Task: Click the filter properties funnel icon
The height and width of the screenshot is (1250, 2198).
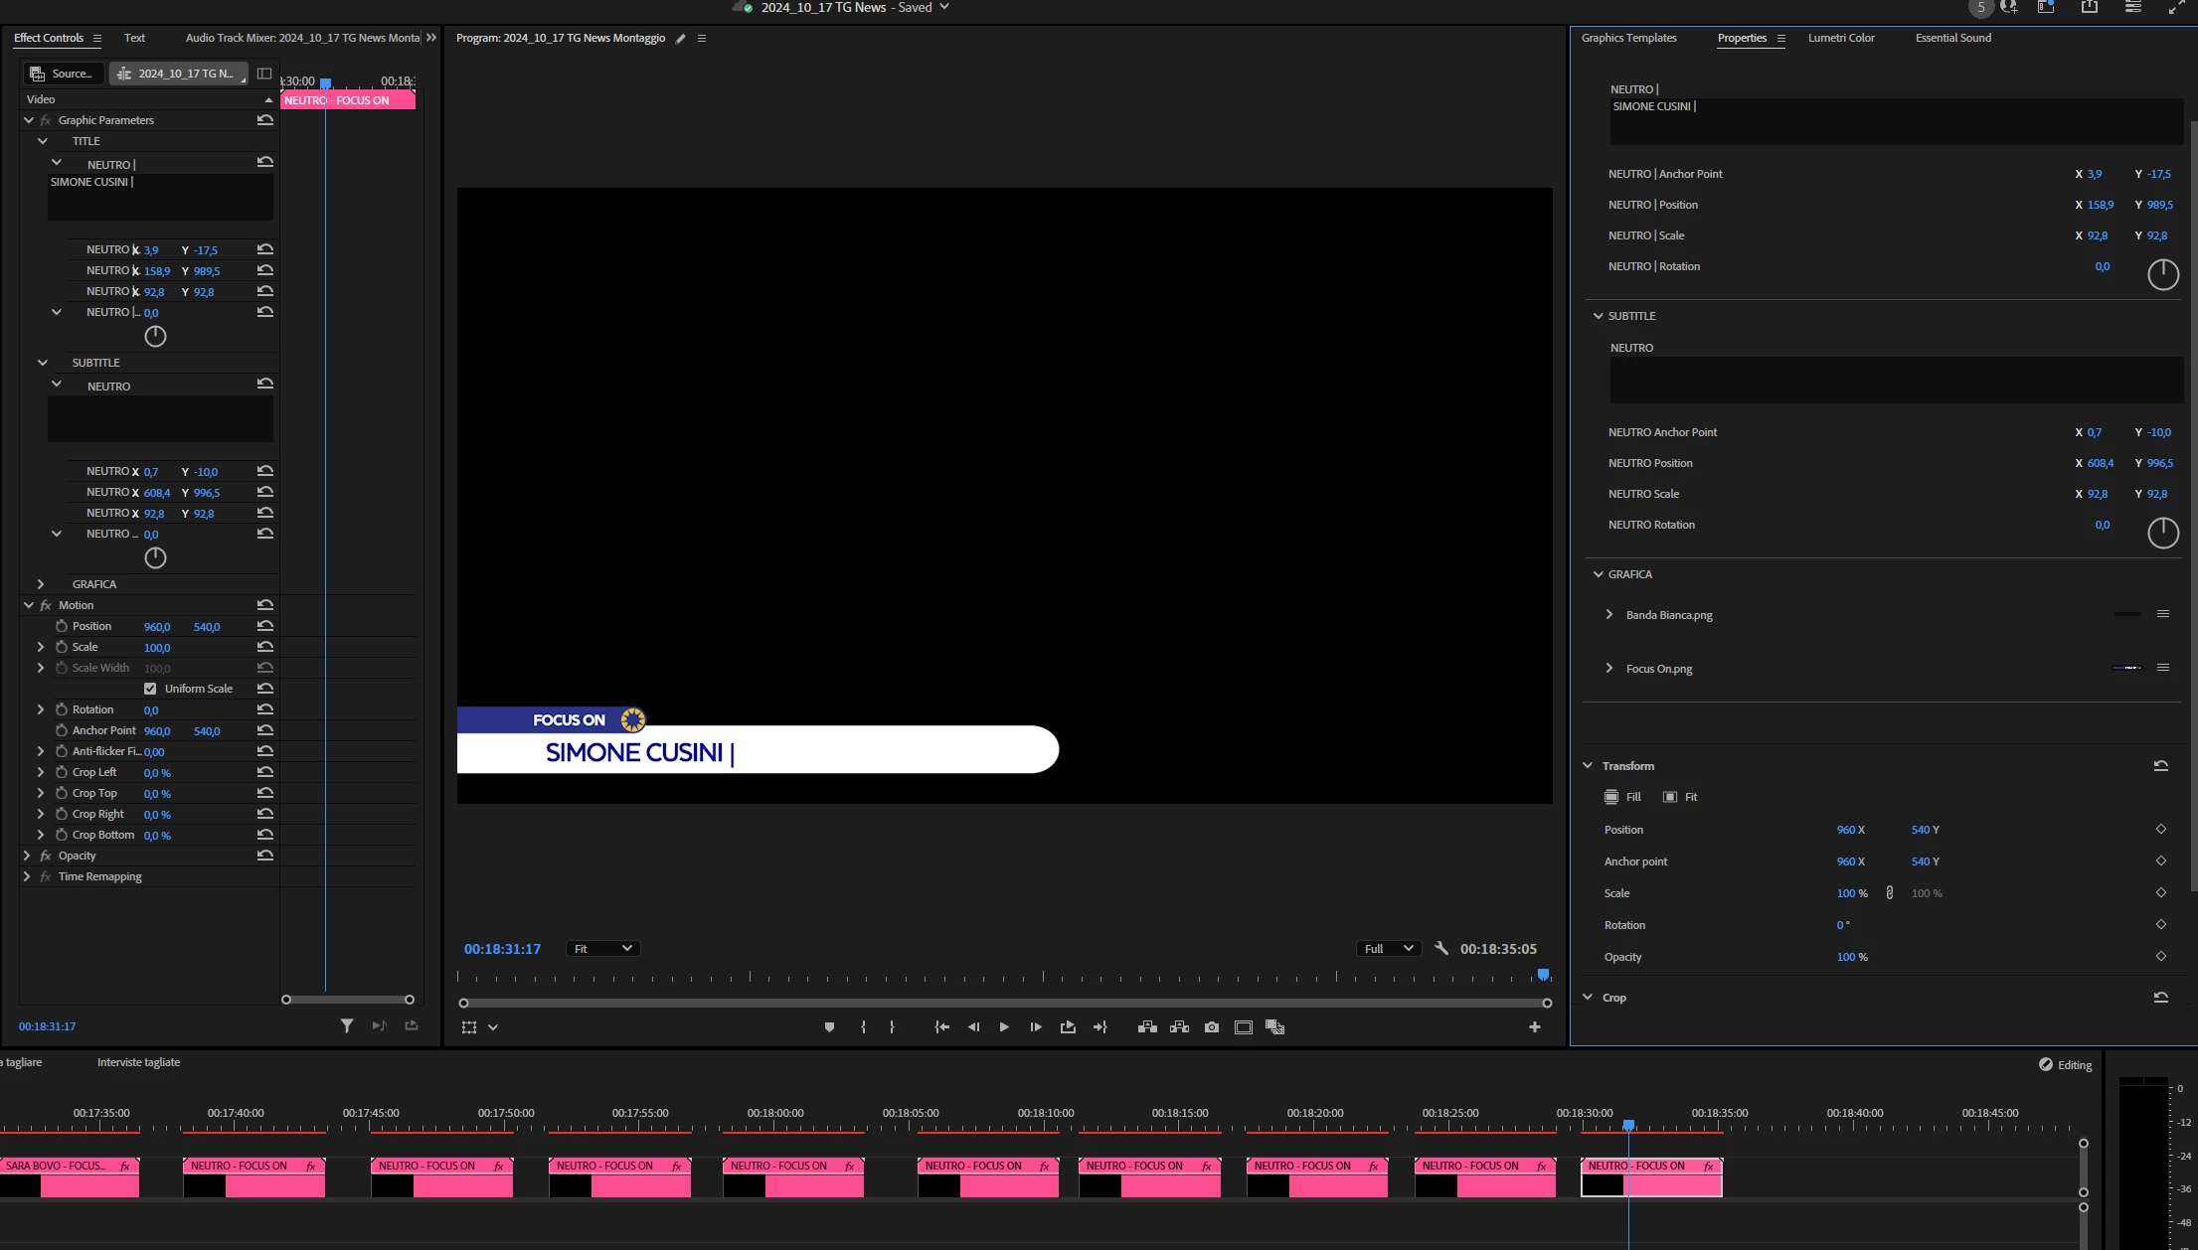Action: 347,1025
